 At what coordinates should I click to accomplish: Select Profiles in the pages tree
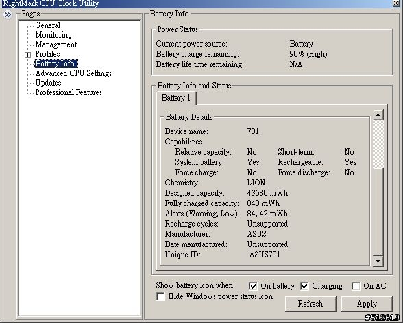pyautogui.click(x=47, y=54)
